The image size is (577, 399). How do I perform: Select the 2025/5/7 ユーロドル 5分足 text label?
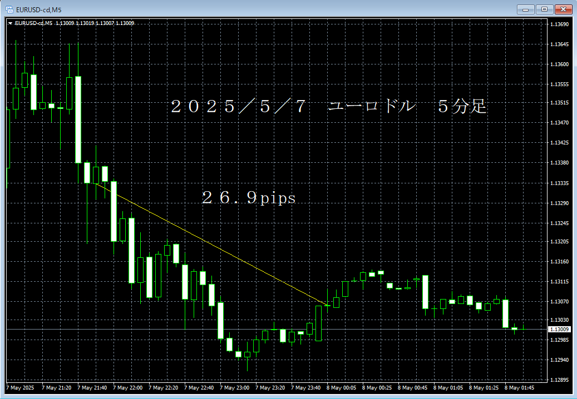point(329,107)
